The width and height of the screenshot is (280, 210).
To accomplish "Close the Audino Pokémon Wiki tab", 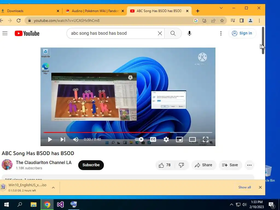I will pos(123,11).
